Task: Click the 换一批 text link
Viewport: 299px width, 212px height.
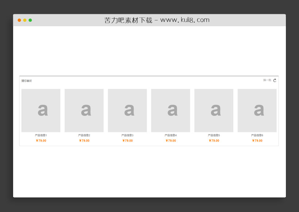Action: (x=267, y=80)
